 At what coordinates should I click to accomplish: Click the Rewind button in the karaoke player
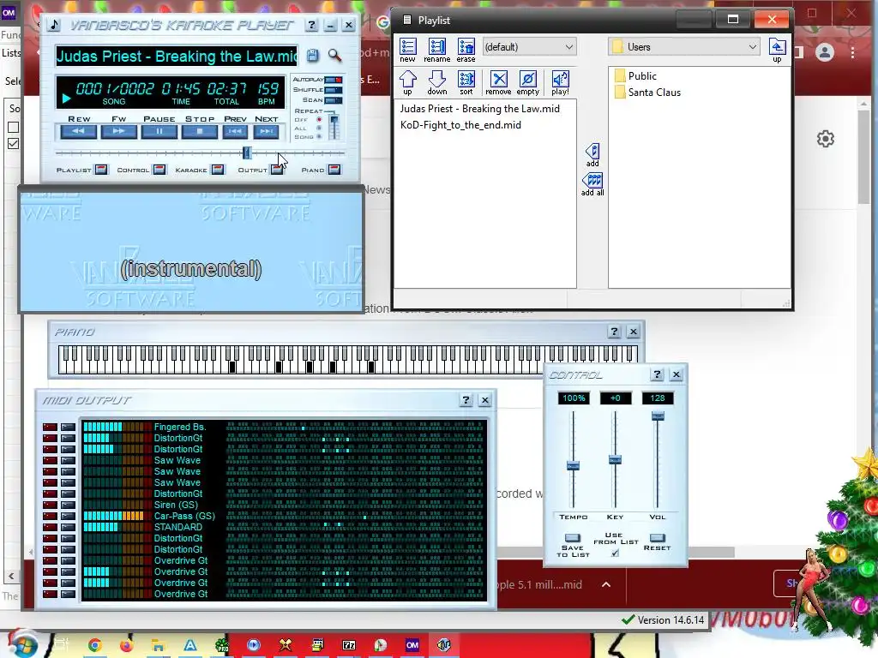click(x=78, y=131)
